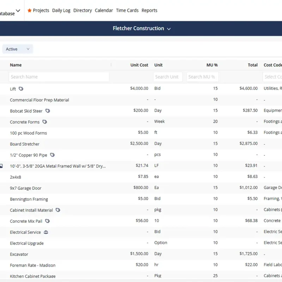Click the $1,012.00 Garage Door total

pos(249,188)
